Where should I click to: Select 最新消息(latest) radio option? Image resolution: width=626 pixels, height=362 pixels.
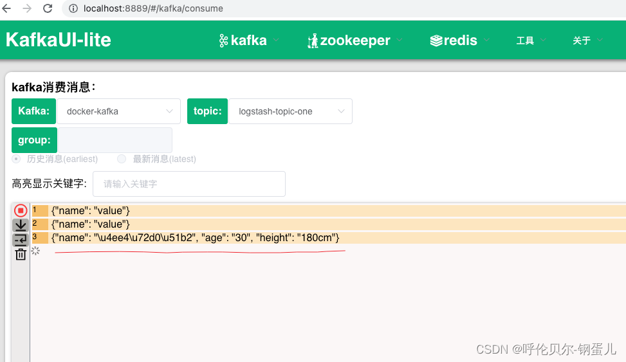click(156, 159)
